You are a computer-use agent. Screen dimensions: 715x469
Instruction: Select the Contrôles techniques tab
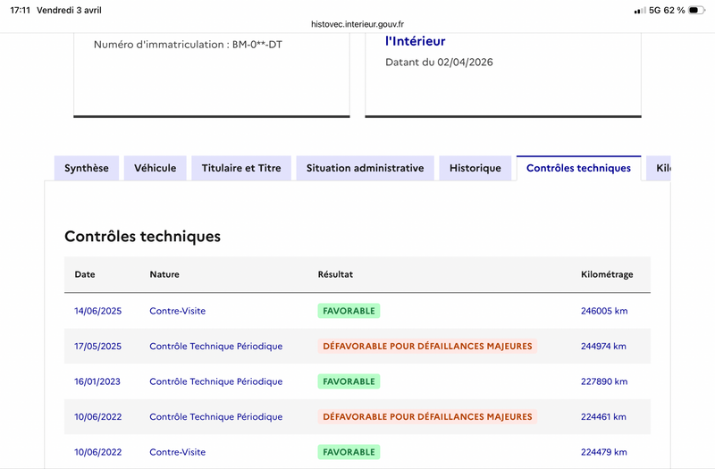[x=578, y=168]
